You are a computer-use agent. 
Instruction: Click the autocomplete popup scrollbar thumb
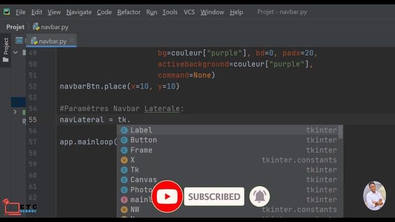click(340, 132)
